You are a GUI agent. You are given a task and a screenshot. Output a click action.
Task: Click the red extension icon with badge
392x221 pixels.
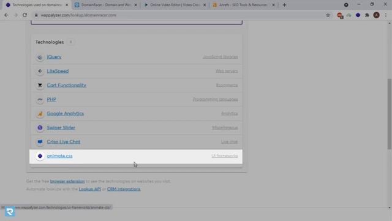coord(340,15)
